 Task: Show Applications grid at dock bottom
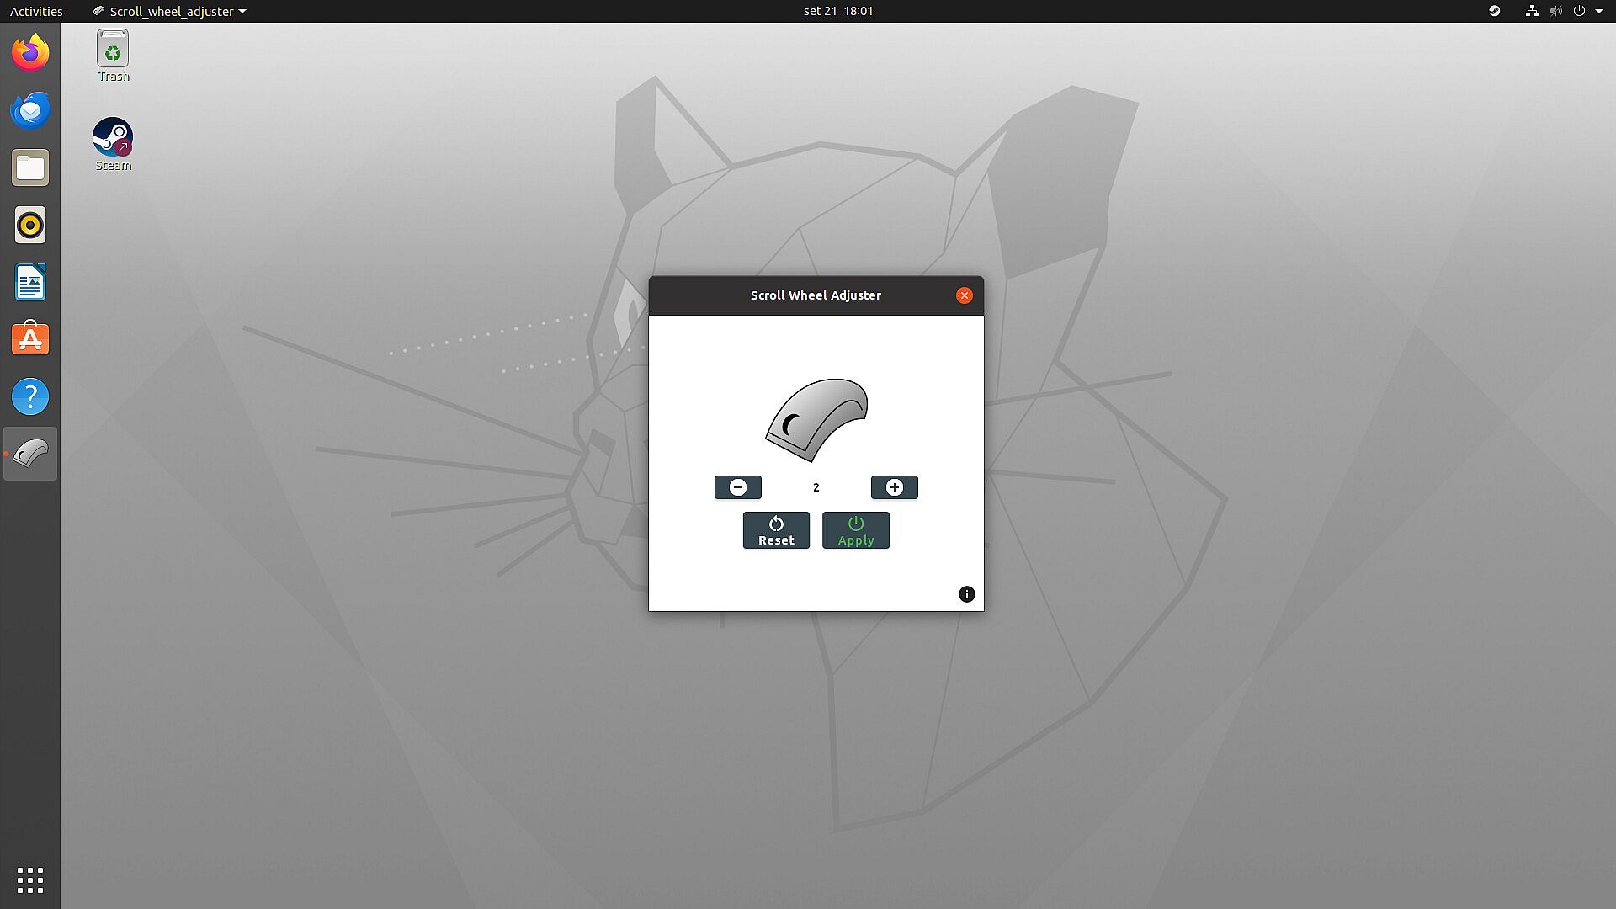[x=30, y=880]
